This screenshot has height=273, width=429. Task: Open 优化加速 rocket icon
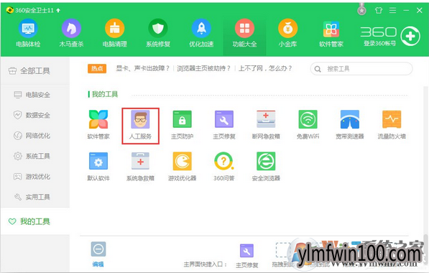pos(201,28)
